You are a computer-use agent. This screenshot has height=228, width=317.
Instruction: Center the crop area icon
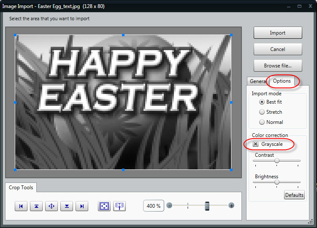51,206
